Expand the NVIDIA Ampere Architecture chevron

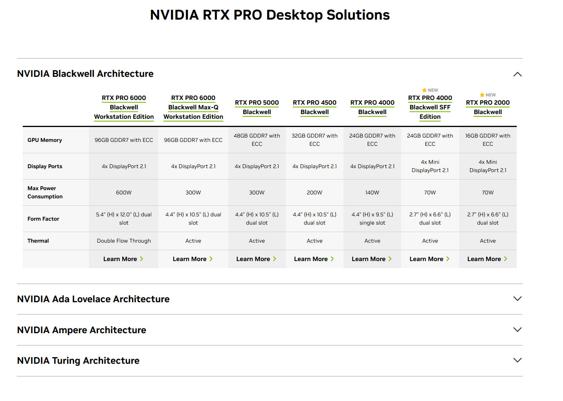click(x=517, y=330)
